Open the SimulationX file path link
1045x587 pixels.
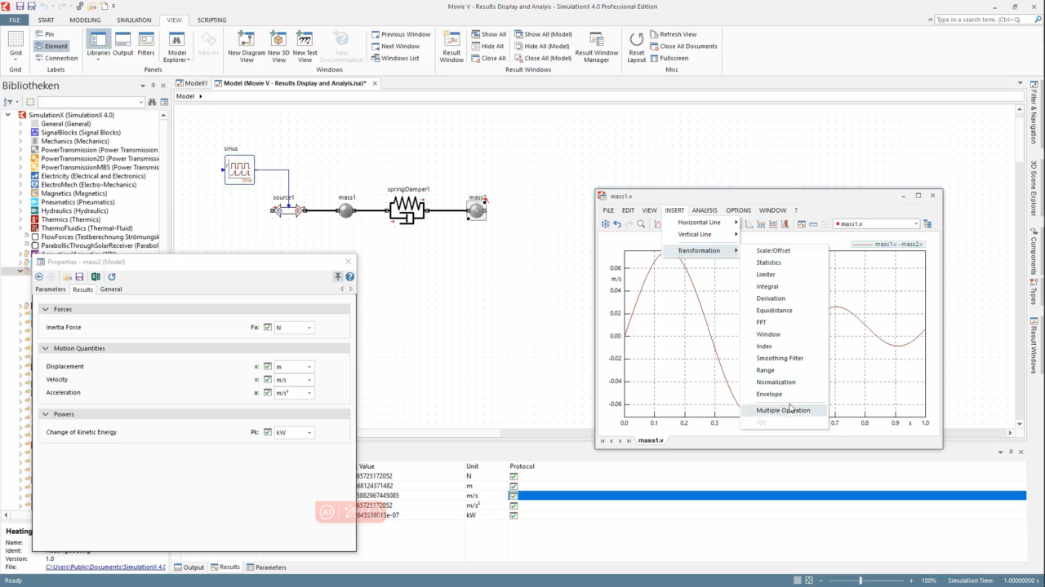click(x=105, y=567)
